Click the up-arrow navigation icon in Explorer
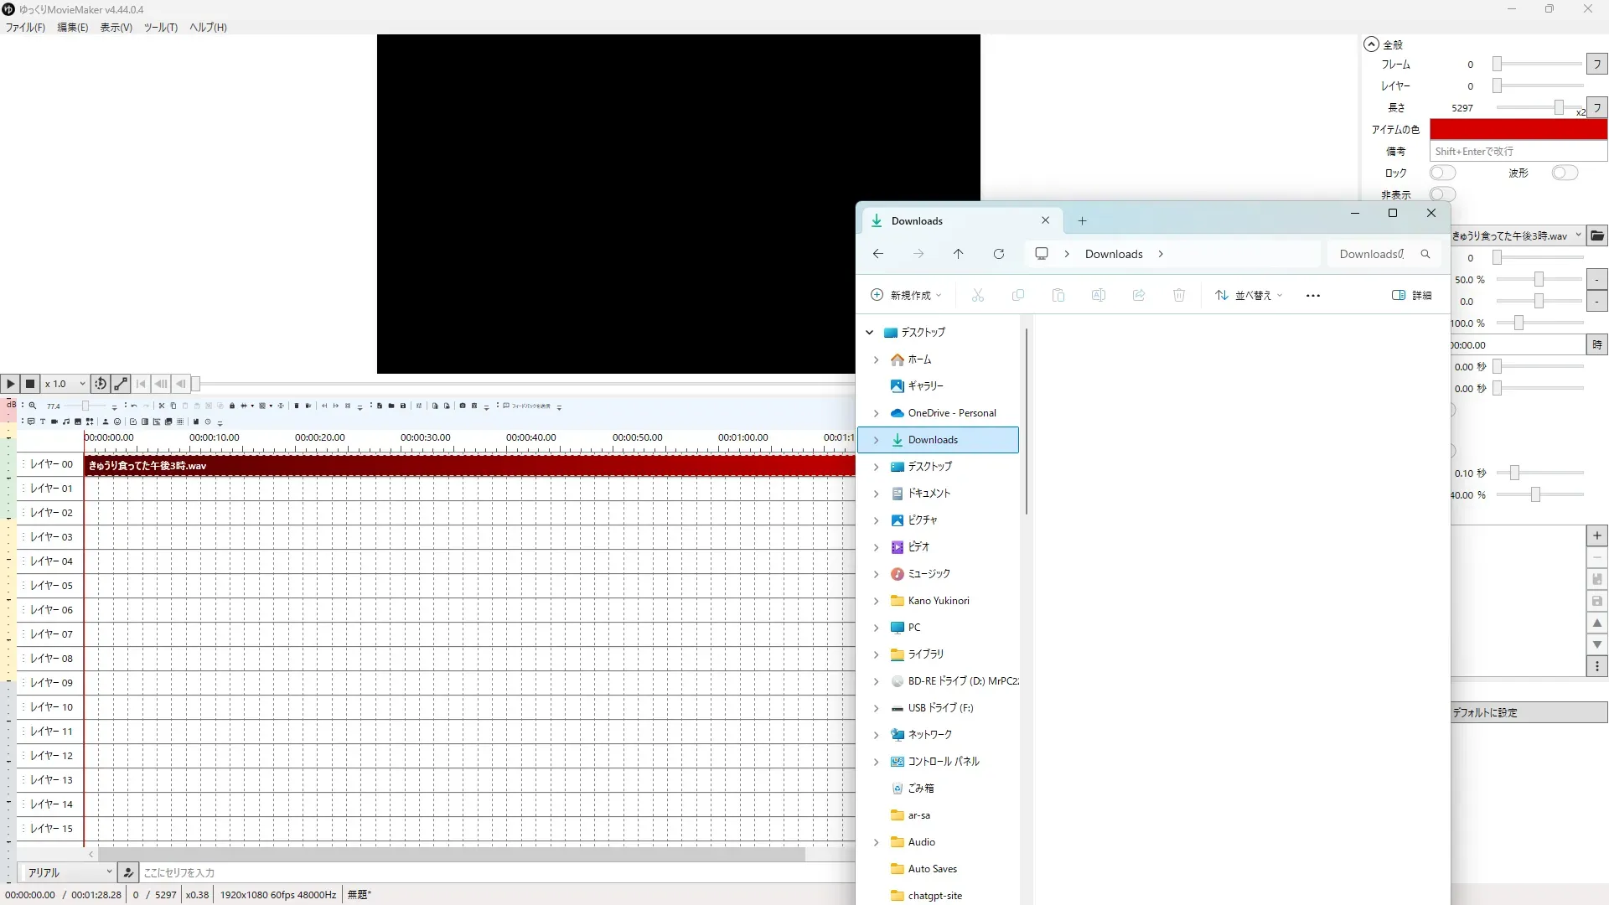The width and height of the screenshot is (1609, 905). 959,254
